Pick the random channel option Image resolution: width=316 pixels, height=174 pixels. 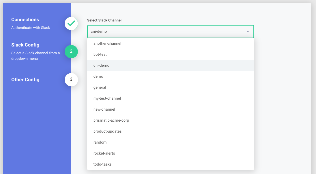(100, 142)
